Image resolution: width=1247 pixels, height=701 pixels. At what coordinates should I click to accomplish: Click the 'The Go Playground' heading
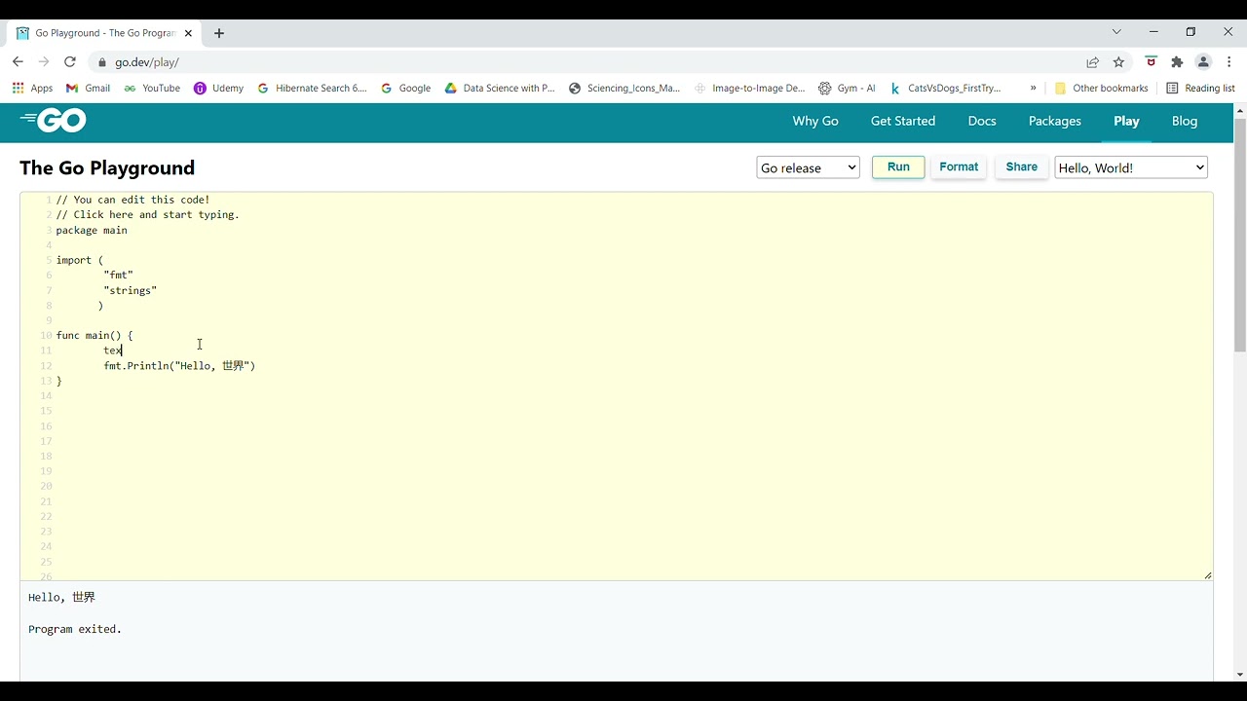pos(107,167)
